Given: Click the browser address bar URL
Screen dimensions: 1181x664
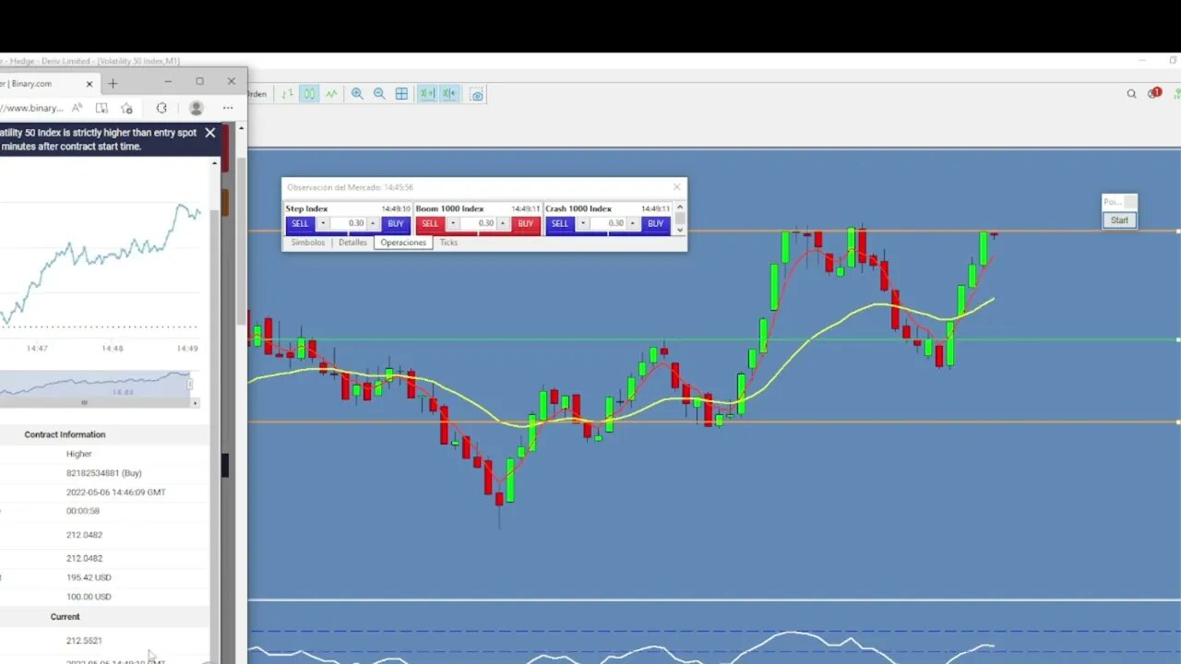Looking at the screenshot, I should pos(31,108).
